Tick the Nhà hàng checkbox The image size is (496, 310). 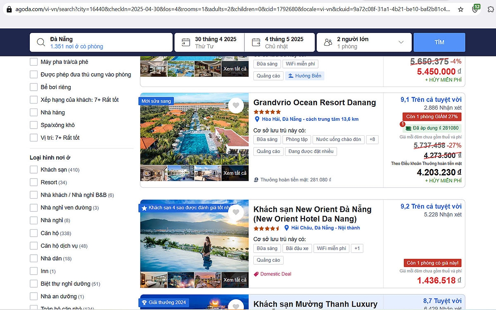pyautogui.click(x=34, y=112)
